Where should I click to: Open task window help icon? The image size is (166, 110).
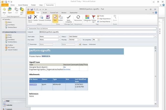tap(156, 12)
